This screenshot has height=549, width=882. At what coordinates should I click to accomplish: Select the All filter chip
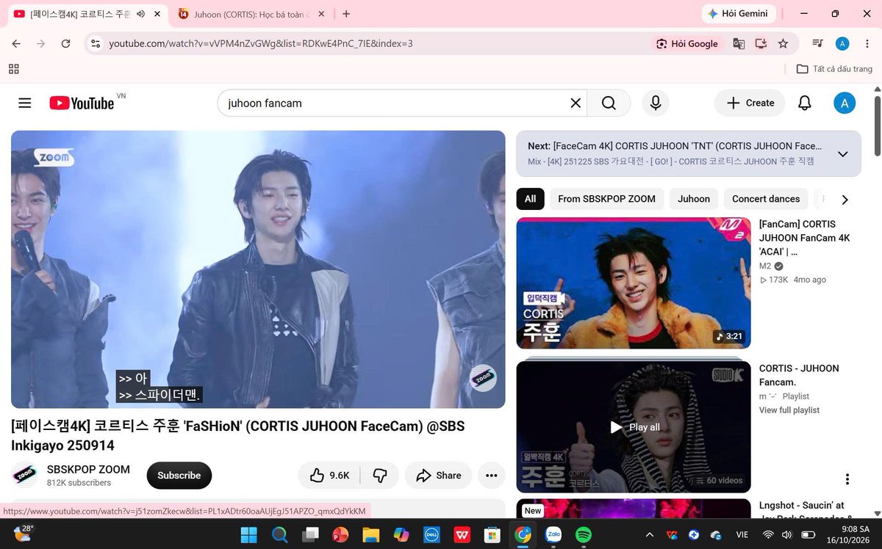click(x=530, y=199)
